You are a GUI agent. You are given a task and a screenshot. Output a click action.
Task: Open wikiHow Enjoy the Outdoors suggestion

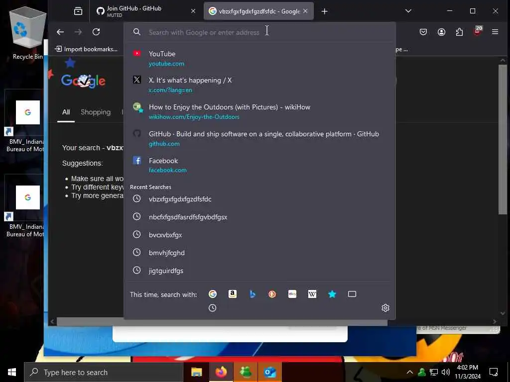coord(259,111)
